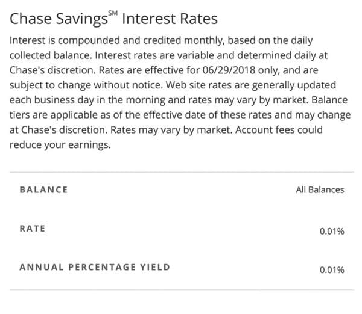The width and height of the screenshot is (362, 314).
Task: Click the word compounded in the first line
Action: (89, 41)
